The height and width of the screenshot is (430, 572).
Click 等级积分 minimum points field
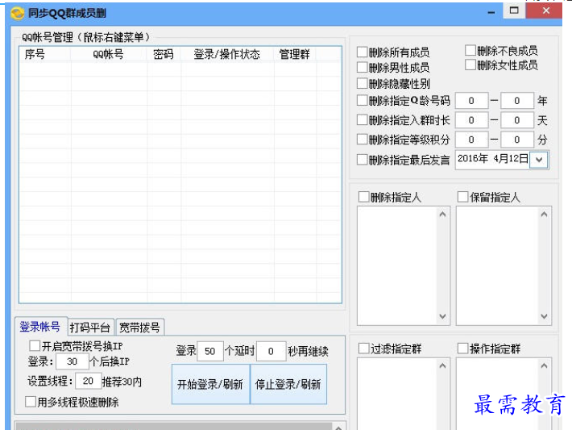pyautogui.click(x=471, y=140)
